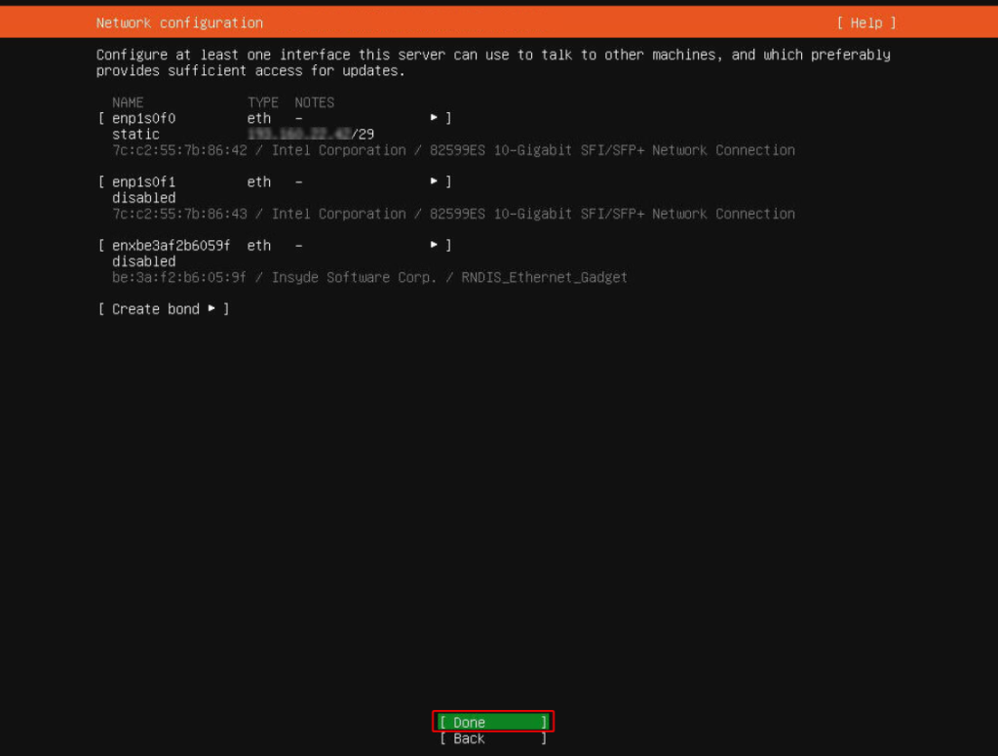Expand the enxbe3af2b6059f interface options
Screen dimensions: 998x756
pyautogui.click(x=433, y=245)
